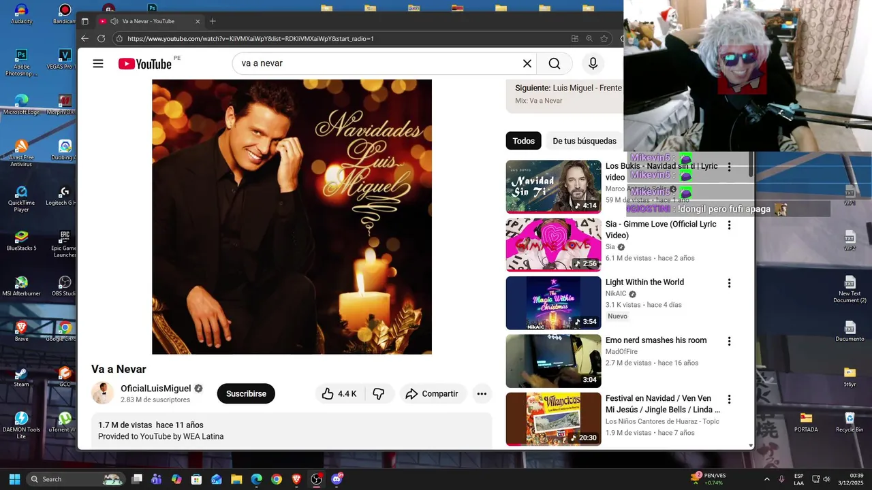Go to the YouTube home logo

144,64
